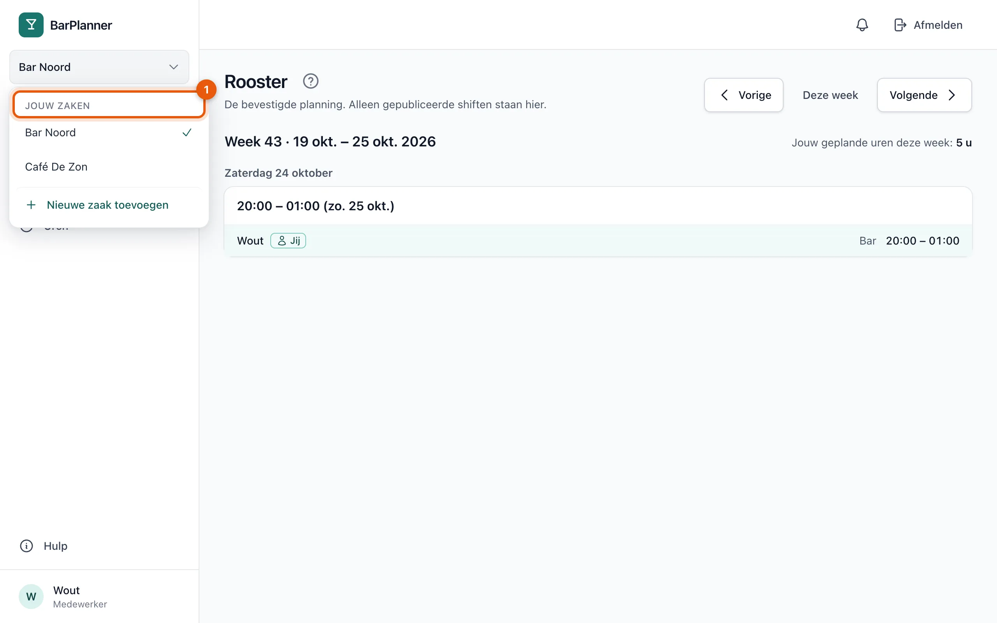The image size is (997, 623).
Task: Click Nieuwe zaak toevoegen
Action: click(109, 205)
